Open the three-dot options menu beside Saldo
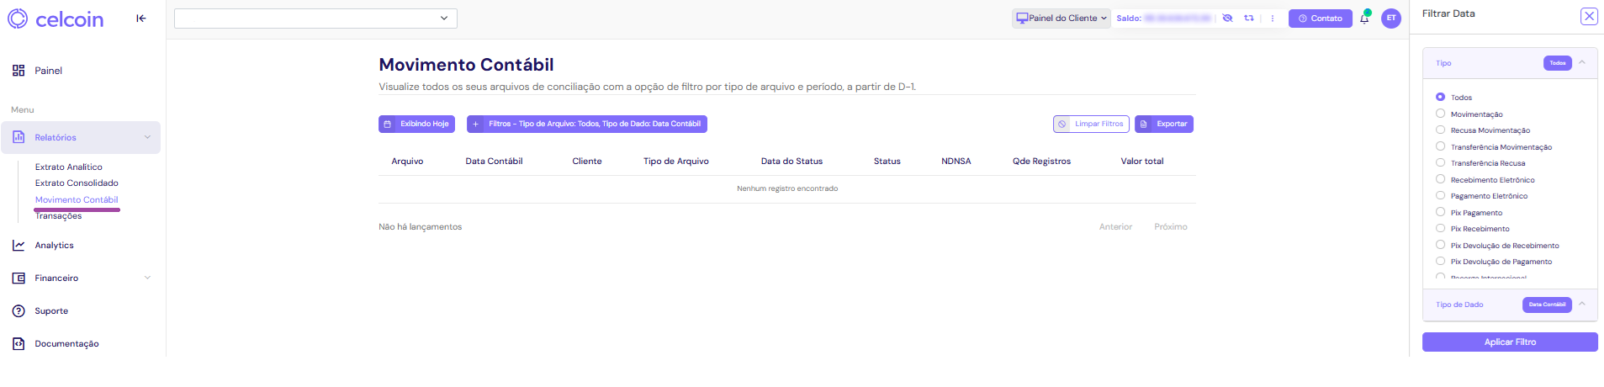 pos(1272,19)
